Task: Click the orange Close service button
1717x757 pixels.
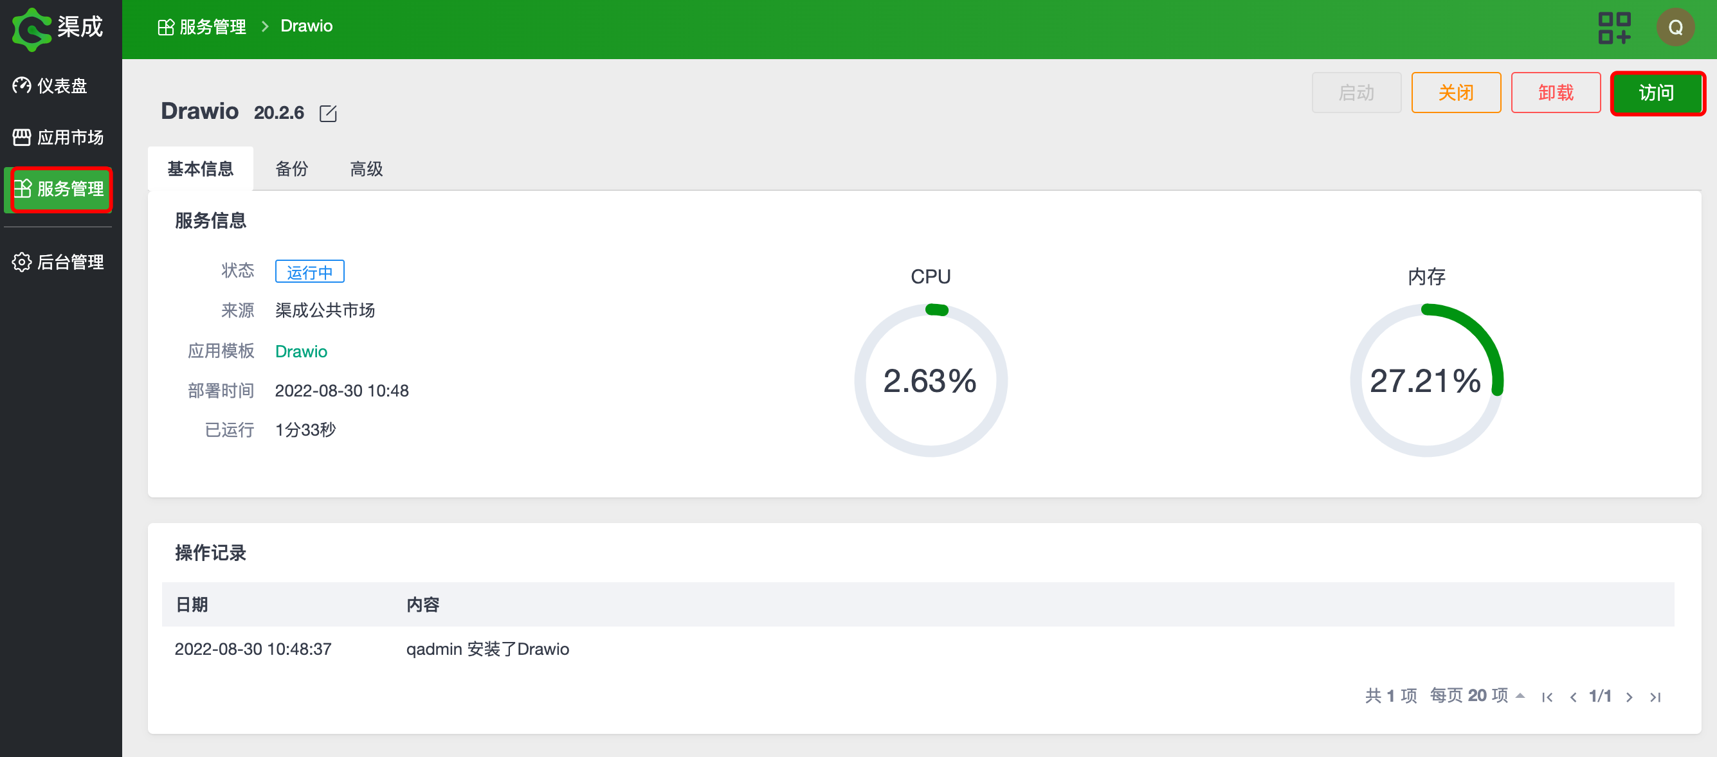Action: pos(1455,93)
